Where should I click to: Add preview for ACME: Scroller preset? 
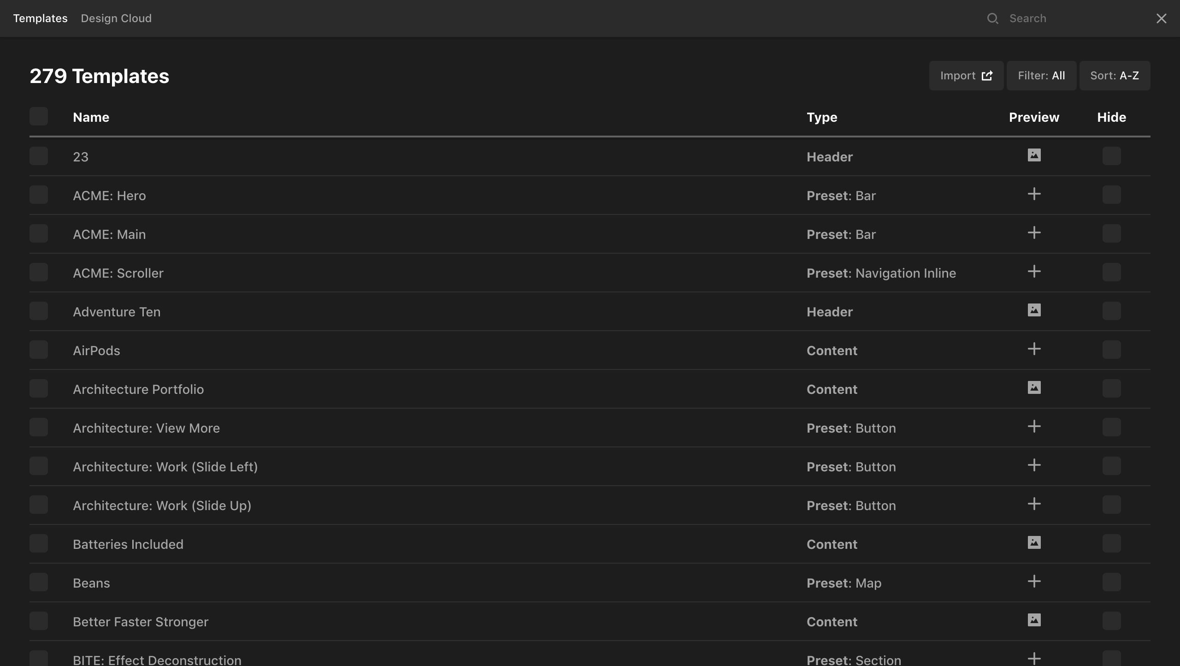(x=1034, y=272)
